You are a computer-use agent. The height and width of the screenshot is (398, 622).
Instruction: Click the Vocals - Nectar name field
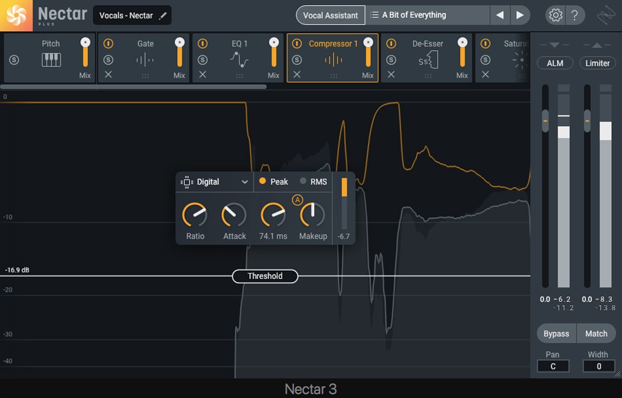click(x=132, y=15)
